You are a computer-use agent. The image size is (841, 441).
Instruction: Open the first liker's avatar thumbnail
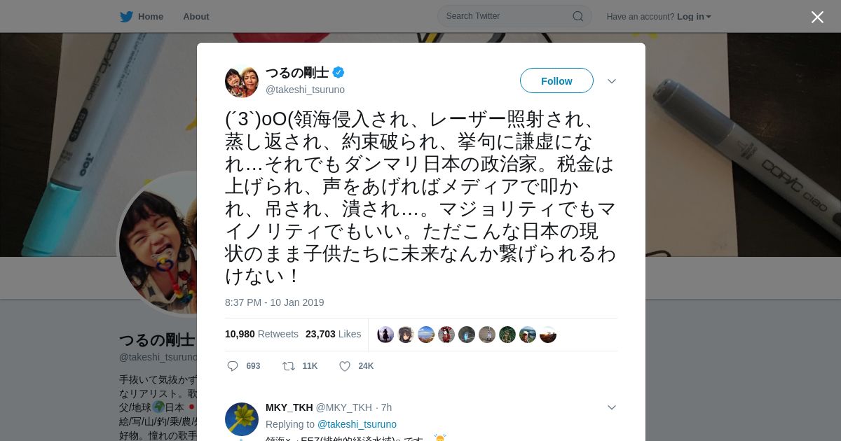[385, 335]
